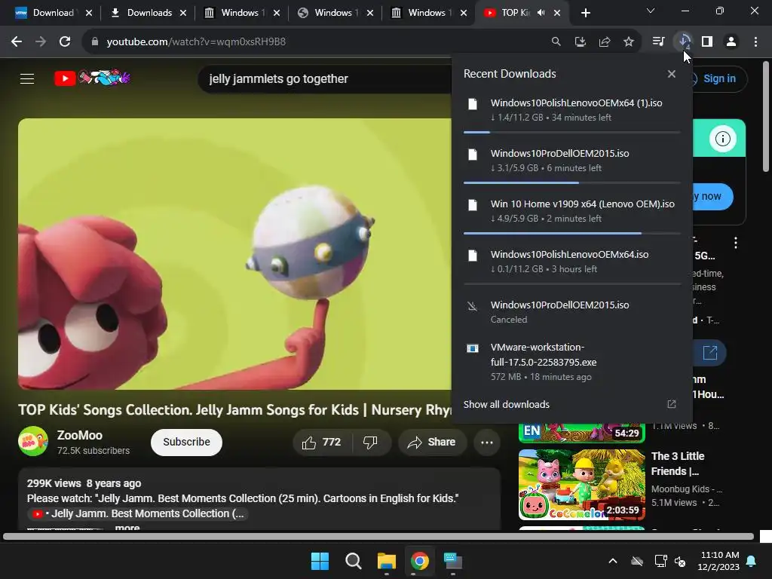Click the Share button under the video
Screen dimensions: 772x579
pyautogui.click(x=432, y=442)
